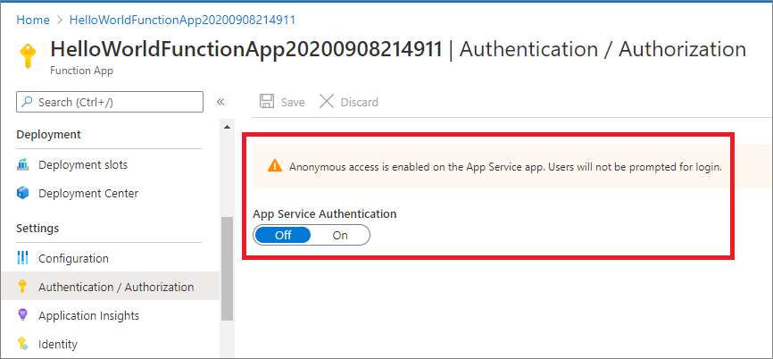Click the Deployment Center cube icon
The width and height of the screenshot is (773, 359).
22,193
